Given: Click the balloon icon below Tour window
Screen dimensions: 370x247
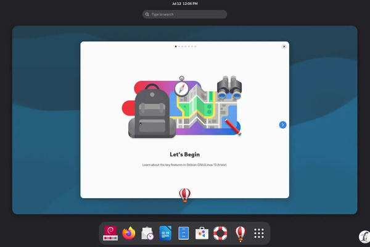Looking at the screenshot, I should (185, 195).
